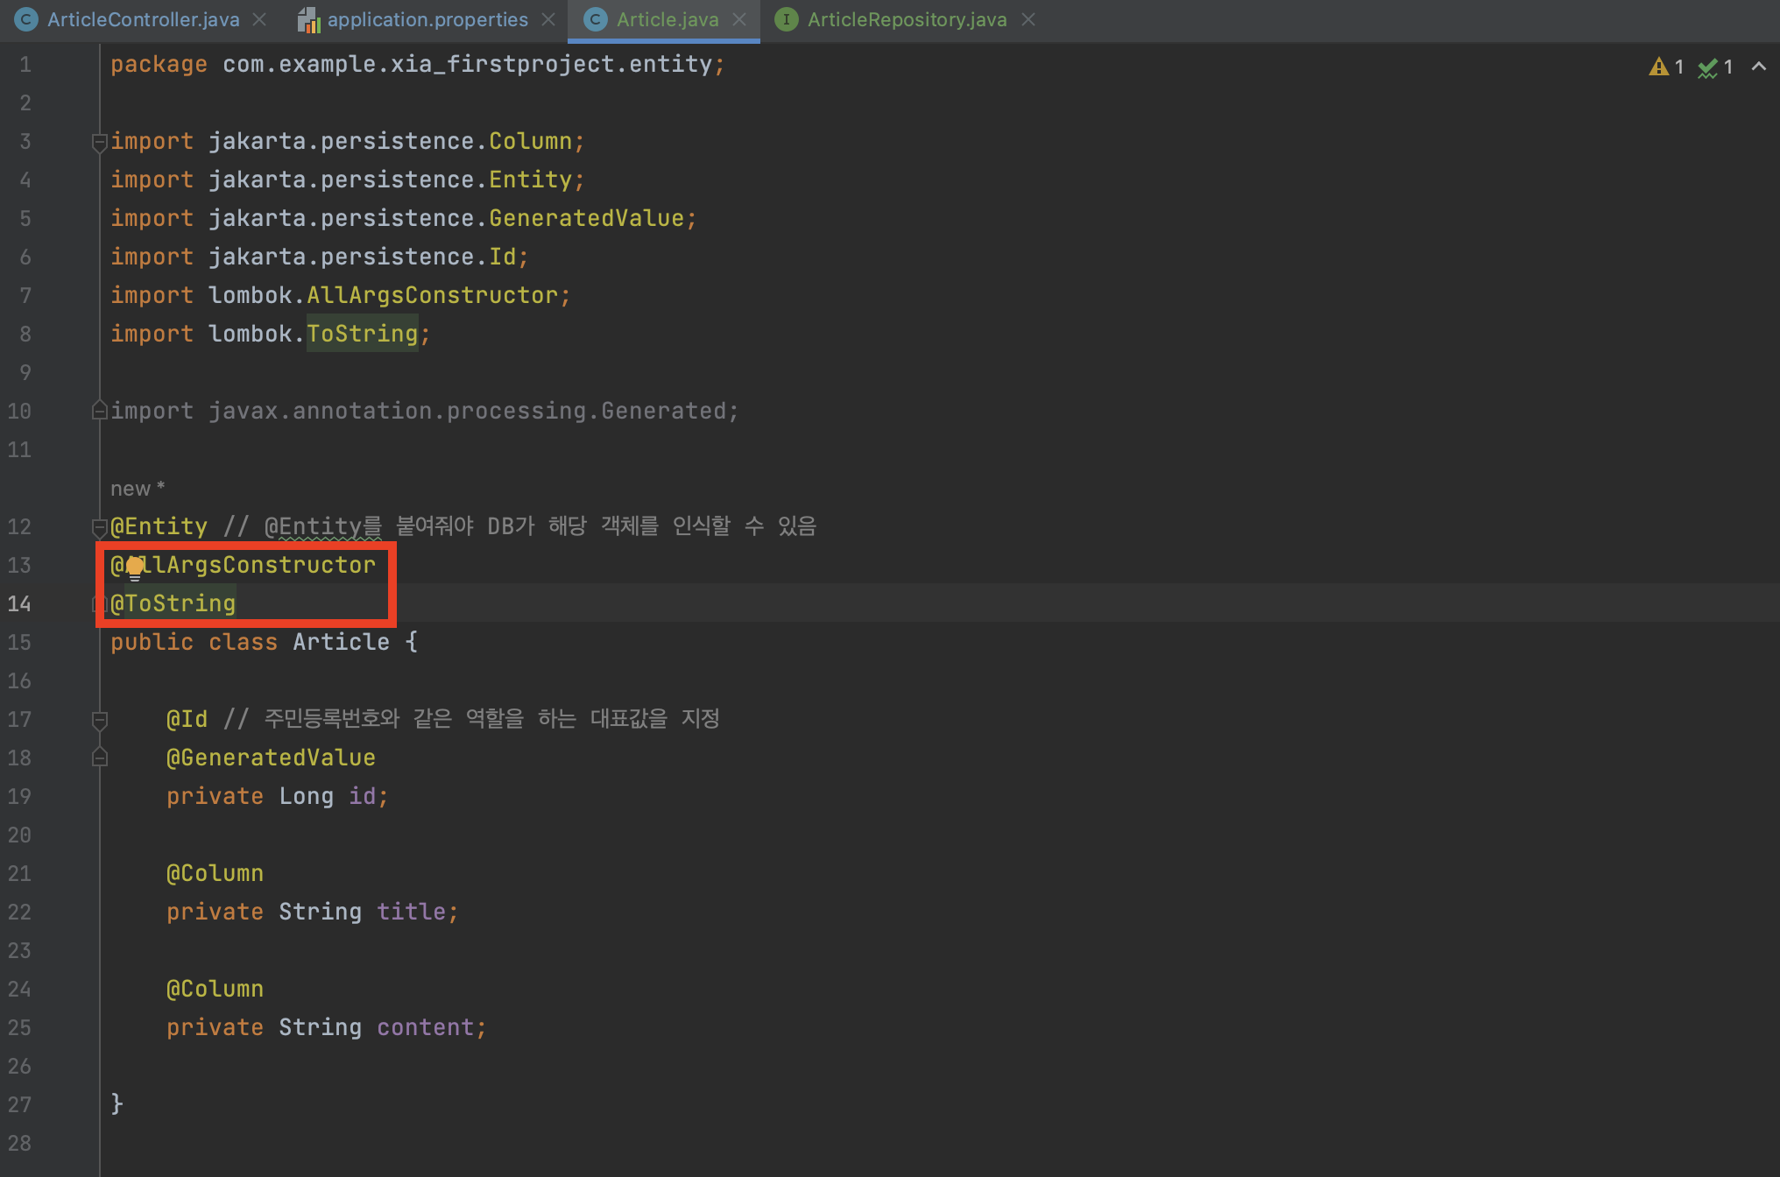Click line number 14 in the gutter
The width and height of the screenshot is (1780, 1177).
[x=19, y=603]
